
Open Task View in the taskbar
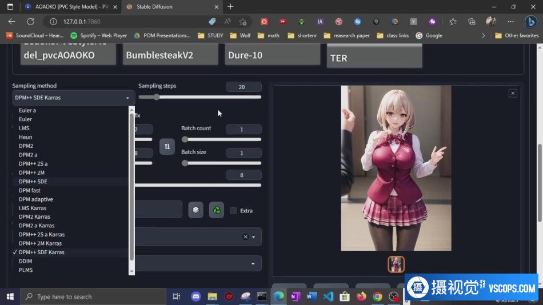click(x=176, y=296)
